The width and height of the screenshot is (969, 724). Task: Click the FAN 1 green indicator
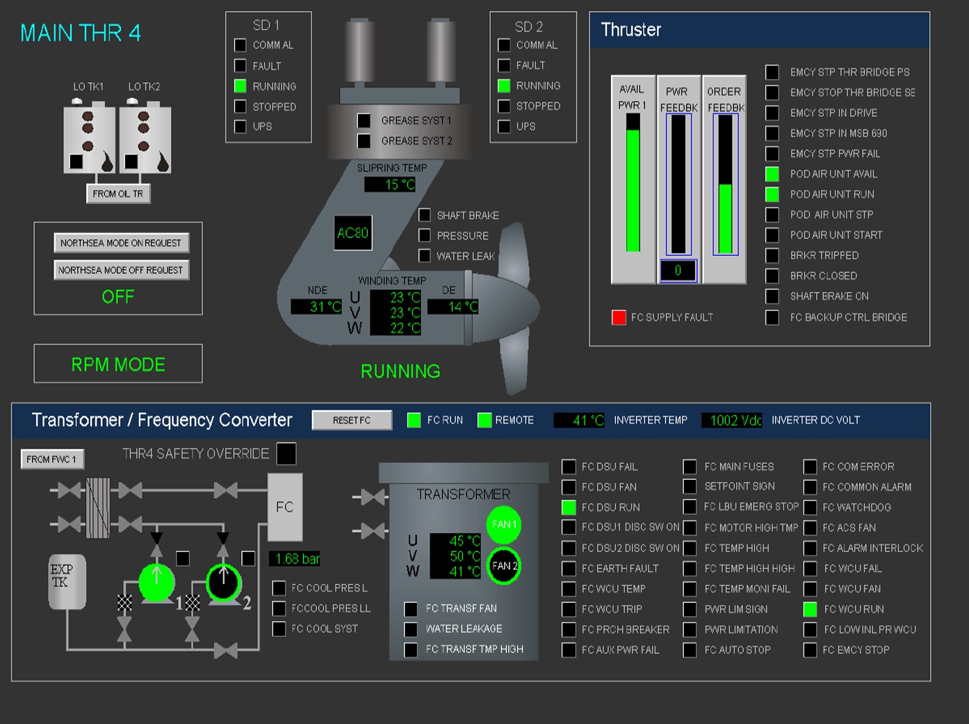tap(503, 525)
